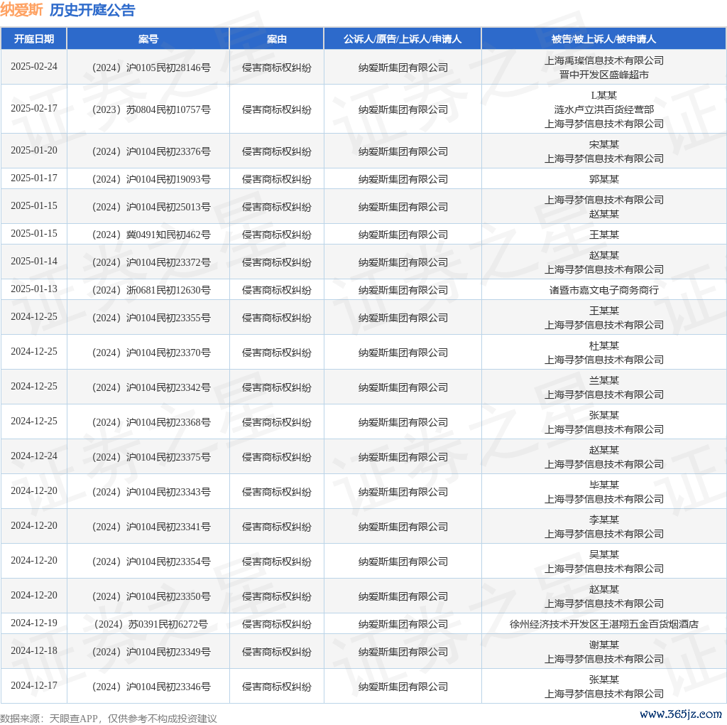Screen dimensions: 727x725
Task: Click the 案号 column header
Action: coord(148,39)
